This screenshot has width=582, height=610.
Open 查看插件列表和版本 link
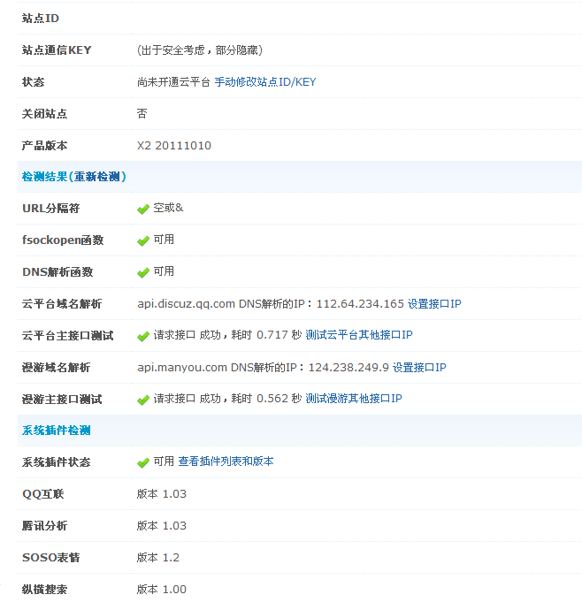pos(226,461)
